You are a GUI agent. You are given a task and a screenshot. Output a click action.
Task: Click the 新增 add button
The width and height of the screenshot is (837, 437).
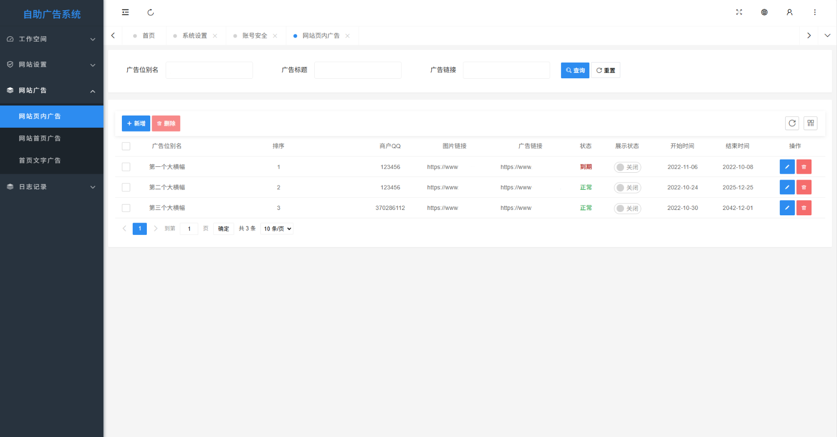coord(136,123)
